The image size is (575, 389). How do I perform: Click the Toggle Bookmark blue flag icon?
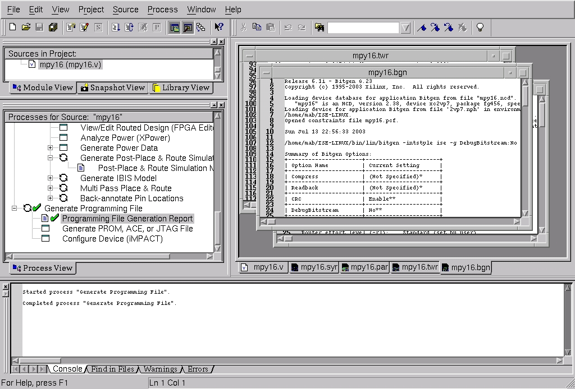point(421,27)
